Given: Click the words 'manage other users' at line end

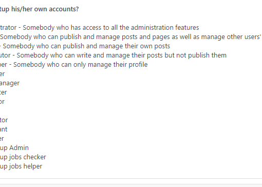Looking at the screenshot, I should [x=231, y=37].
